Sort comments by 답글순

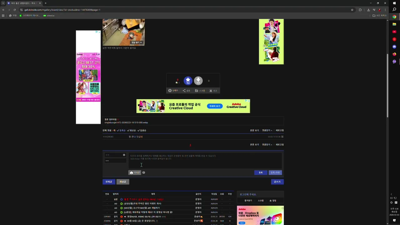click(x=142, y=130)
